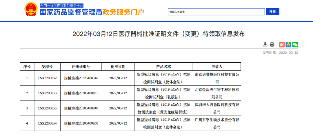Click the 产品名称 column header
The image size is (313, 137).
click(x=163, y=66)
